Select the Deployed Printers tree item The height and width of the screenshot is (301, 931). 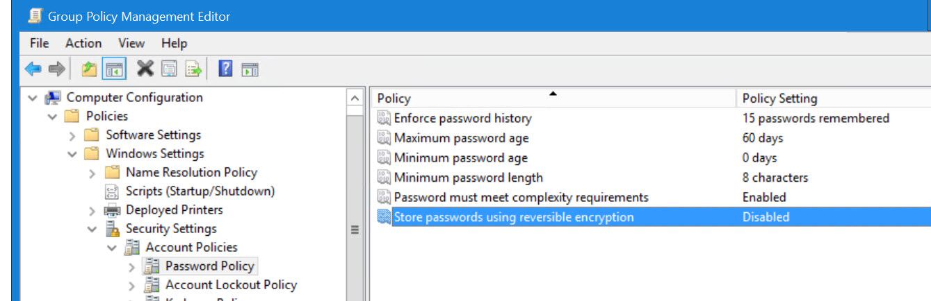(174, 210)
